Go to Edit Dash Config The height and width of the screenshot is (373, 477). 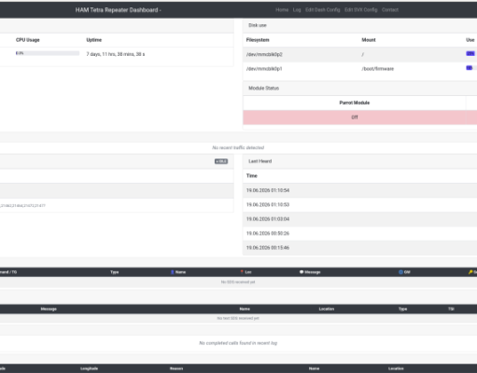[x=323, y=10]
